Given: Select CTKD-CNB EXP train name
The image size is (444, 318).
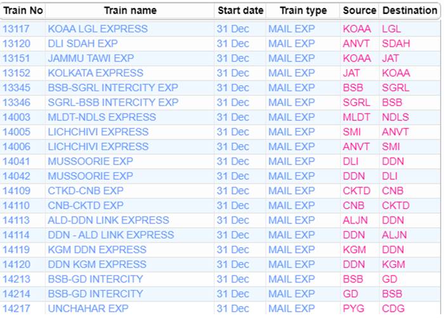Looking at the screenshot, I should click(x=86, y=191).
